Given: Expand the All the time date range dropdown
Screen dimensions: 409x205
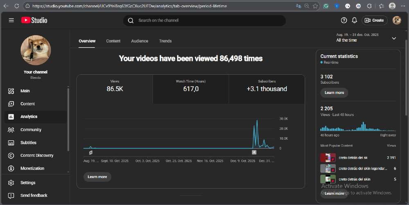Looking at the screenshot, I should 394,38.
